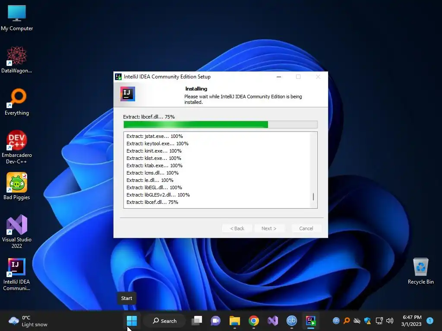Select log line 'Extract: libEGL.dll... 100%'

click(x=154, y=187)
